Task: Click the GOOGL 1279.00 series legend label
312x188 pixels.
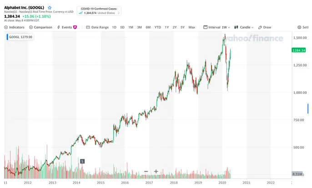Action: point(20,37)
